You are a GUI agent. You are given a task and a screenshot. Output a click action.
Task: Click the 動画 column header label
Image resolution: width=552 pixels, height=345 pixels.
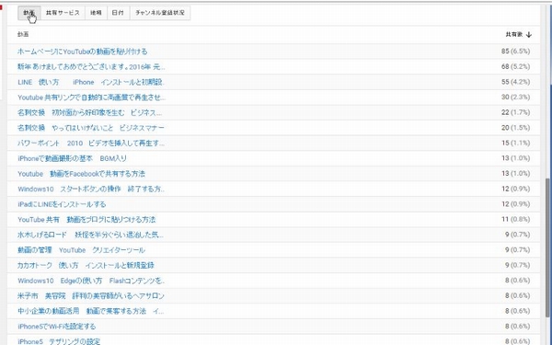coord(23,35)
